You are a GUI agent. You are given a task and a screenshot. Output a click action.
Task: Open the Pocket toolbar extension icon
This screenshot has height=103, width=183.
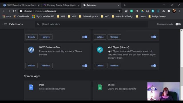pyautogui.click(x=148, y=11)
